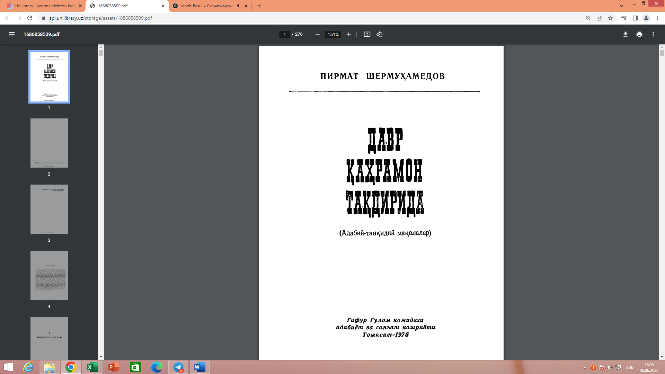Switch the ЎЗБ keyboard language
This screenshot has height=374, width=665.
(630, 367)
